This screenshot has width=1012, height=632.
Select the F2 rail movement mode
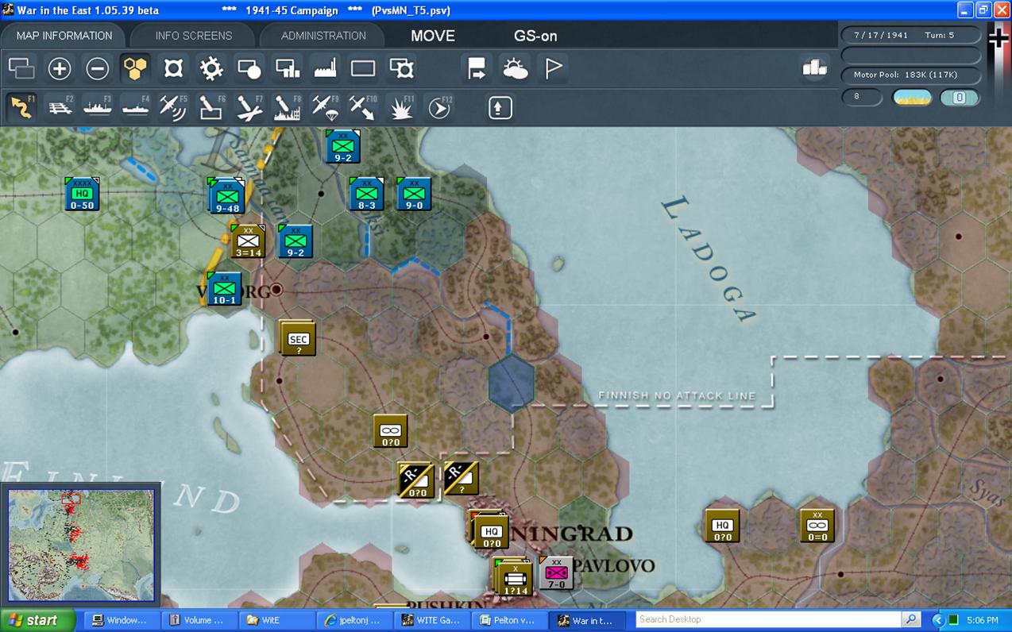60,107
